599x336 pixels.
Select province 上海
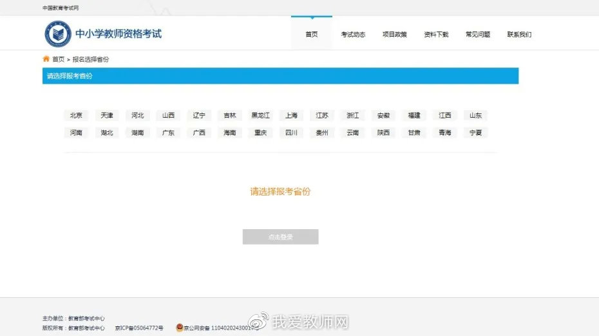click(292, 115)
